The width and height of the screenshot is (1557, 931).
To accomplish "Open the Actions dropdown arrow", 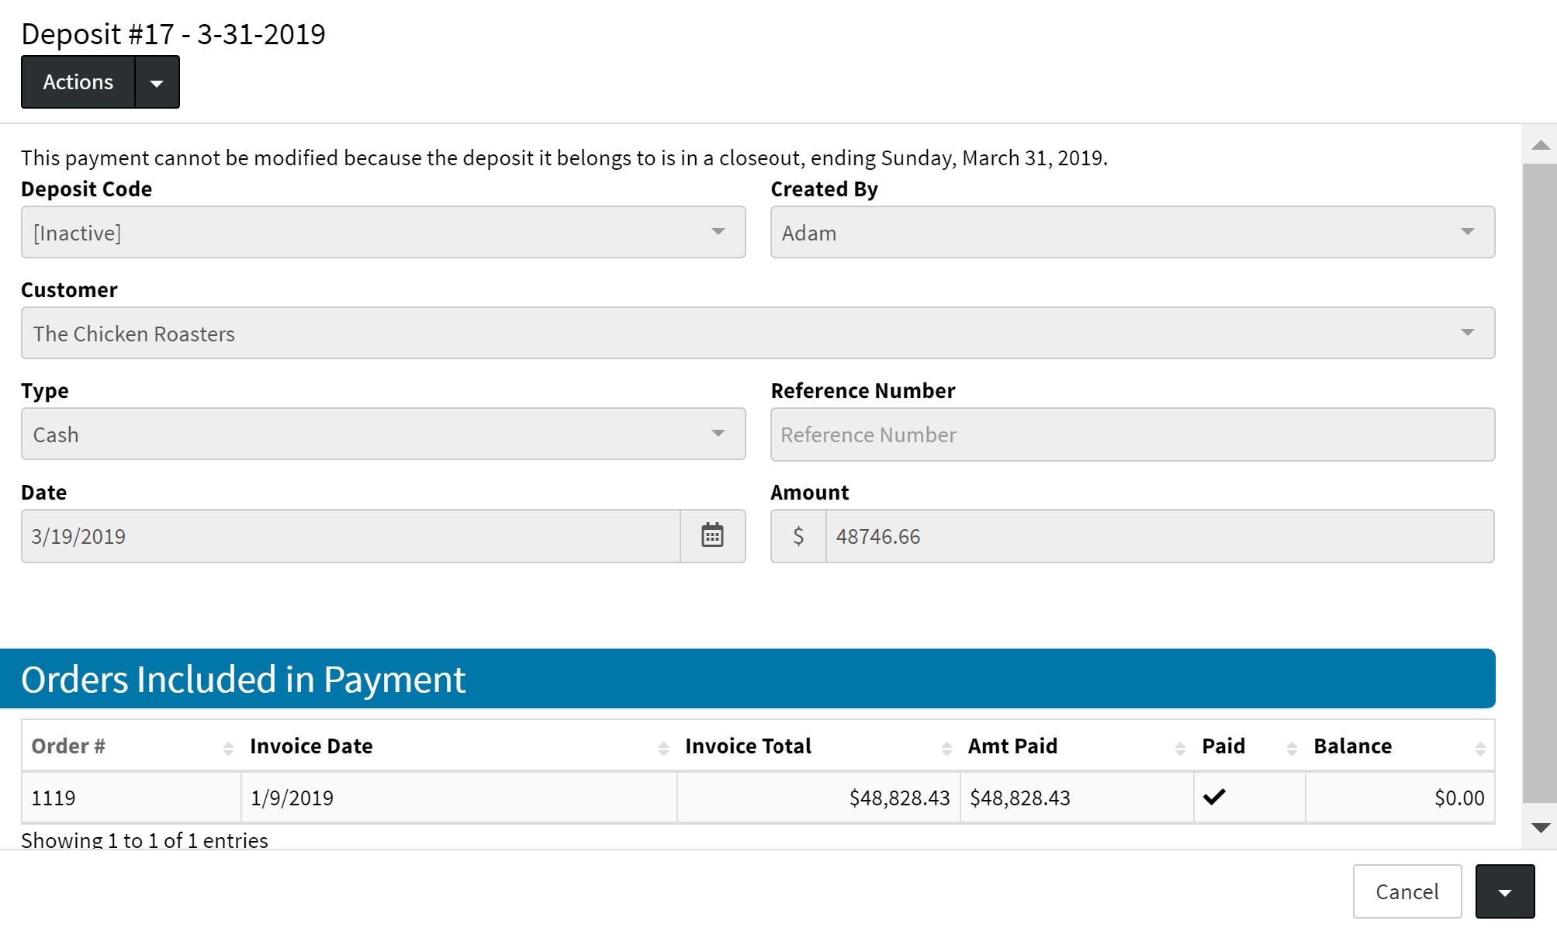I will click(x=157, y=82).
